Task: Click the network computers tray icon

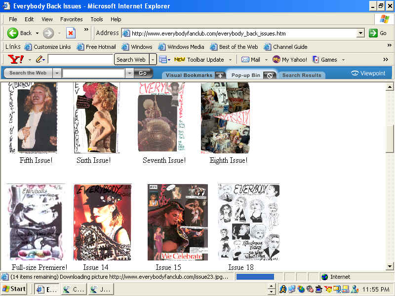Action: pos(292,289)
